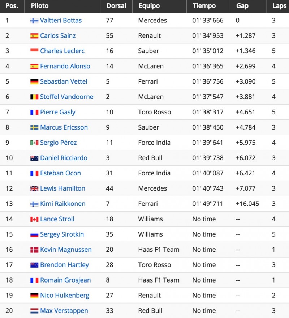Click the Finnish flag beside Valtteri Bottas

point(34,21)
